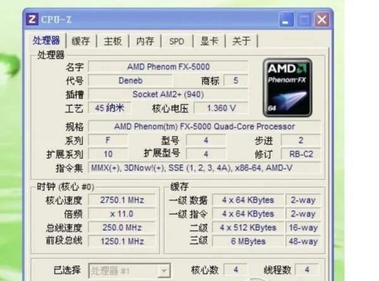Click the revision value RB-C2

pyautogui.click(x=301, y=154)
